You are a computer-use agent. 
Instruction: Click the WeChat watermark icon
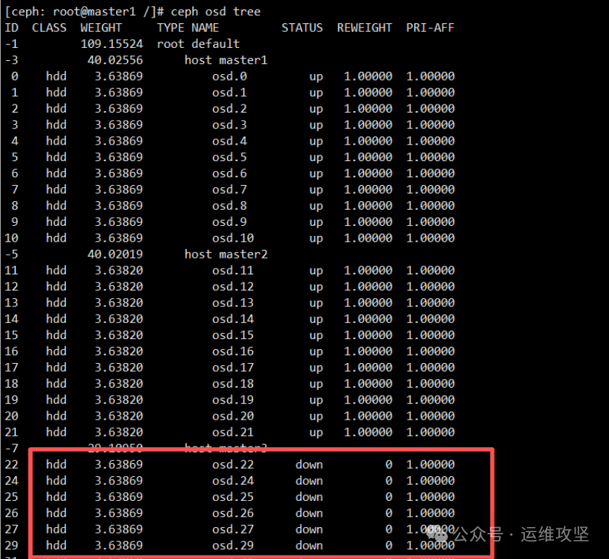(436, 534)
